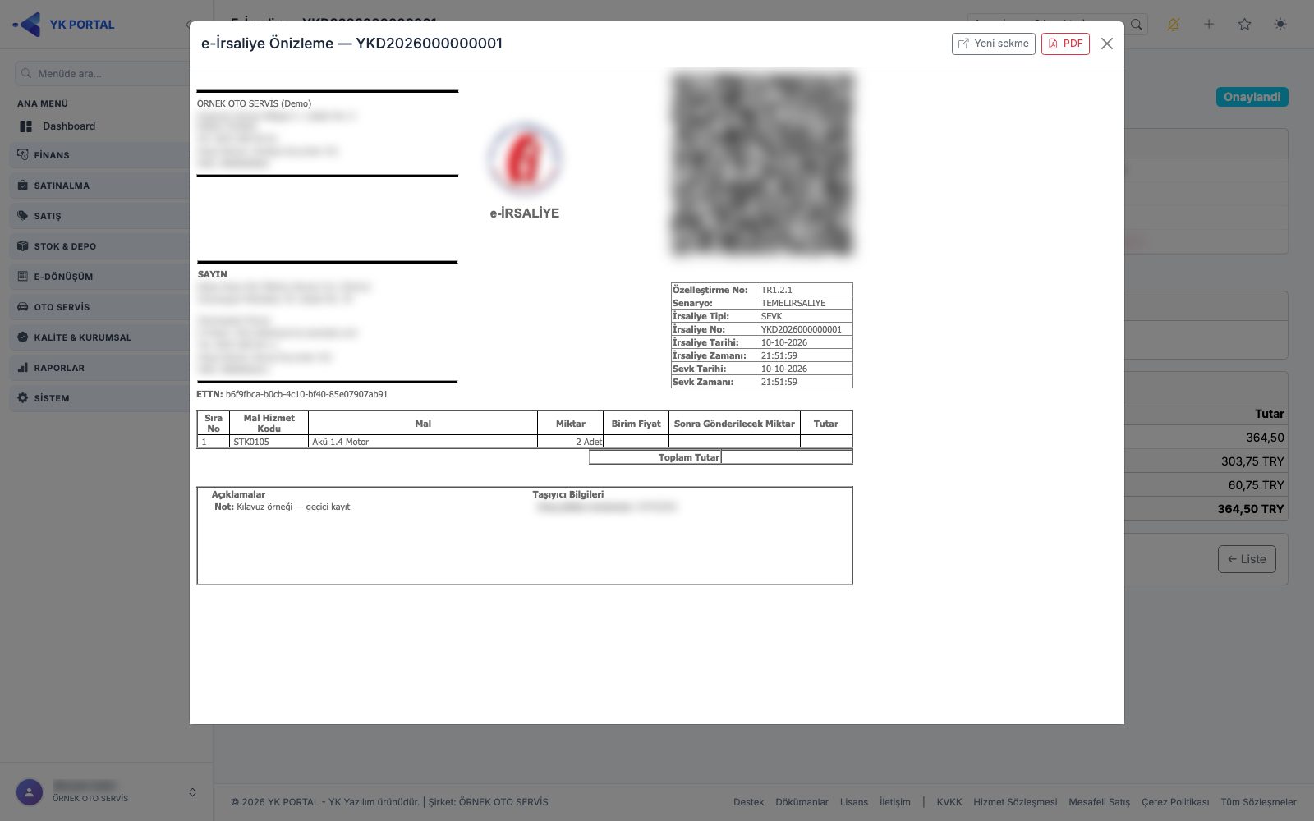Close the e-İrsaliye Önizleme dialog
Image resolution: width=1314 pixels, height=821 pixels.
coord(1107,44)
